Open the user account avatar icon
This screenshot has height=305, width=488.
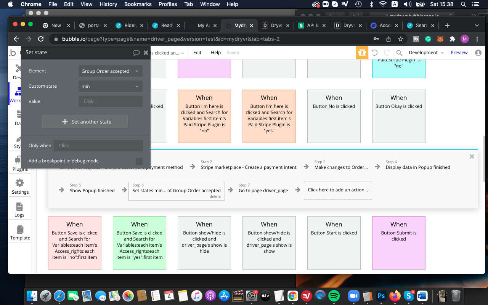(478, 53)
